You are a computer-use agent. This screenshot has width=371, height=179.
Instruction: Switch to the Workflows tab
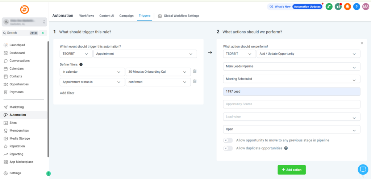coord(87,16)
